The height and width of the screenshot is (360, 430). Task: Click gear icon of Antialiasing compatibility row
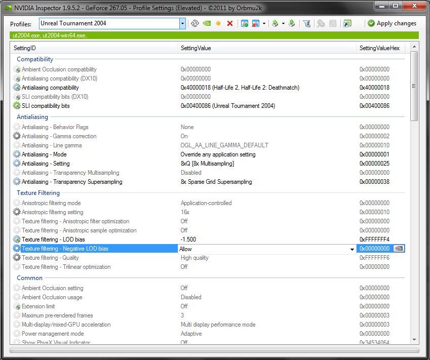(17, 88)
